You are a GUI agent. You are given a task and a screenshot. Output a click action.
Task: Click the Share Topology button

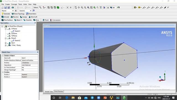pyautogui.click(x=18, y=14)
